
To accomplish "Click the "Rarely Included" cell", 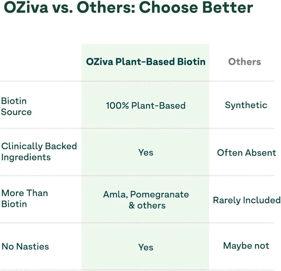I will tap(247, 200).
